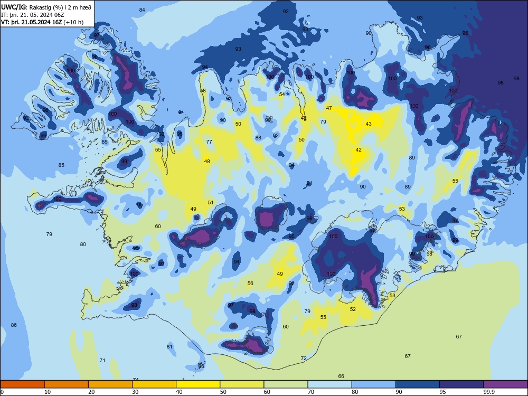
Task: Click the humidity value "54" on the map
Action: pos(282,95)
